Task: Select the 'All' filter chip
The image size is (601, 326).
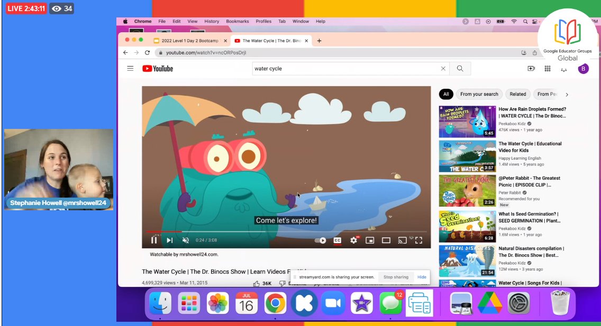Action: (x=446, y=94)
